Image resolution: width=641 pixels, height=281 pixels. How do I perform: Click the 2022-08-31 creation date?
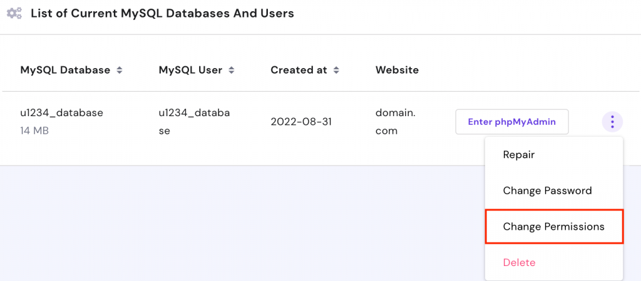[x=302, y=122]
